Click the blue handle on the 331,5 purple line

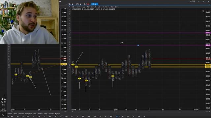tap(138, 45)
